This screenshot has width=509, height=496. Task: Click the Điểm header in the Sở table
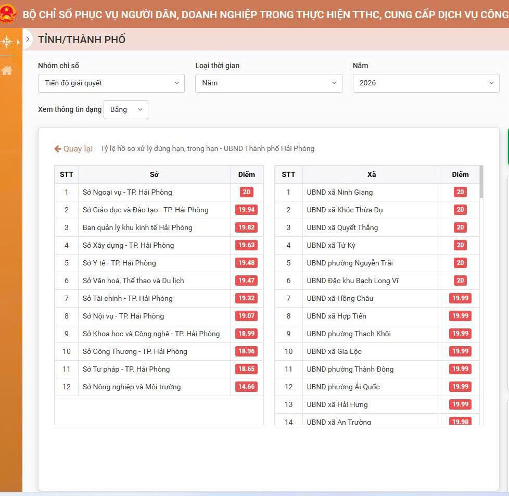point(246,174)
